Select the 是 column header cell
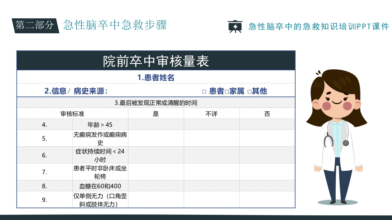Image resolution: width=392 pixels, height=220 pixels. pos(156,113)
